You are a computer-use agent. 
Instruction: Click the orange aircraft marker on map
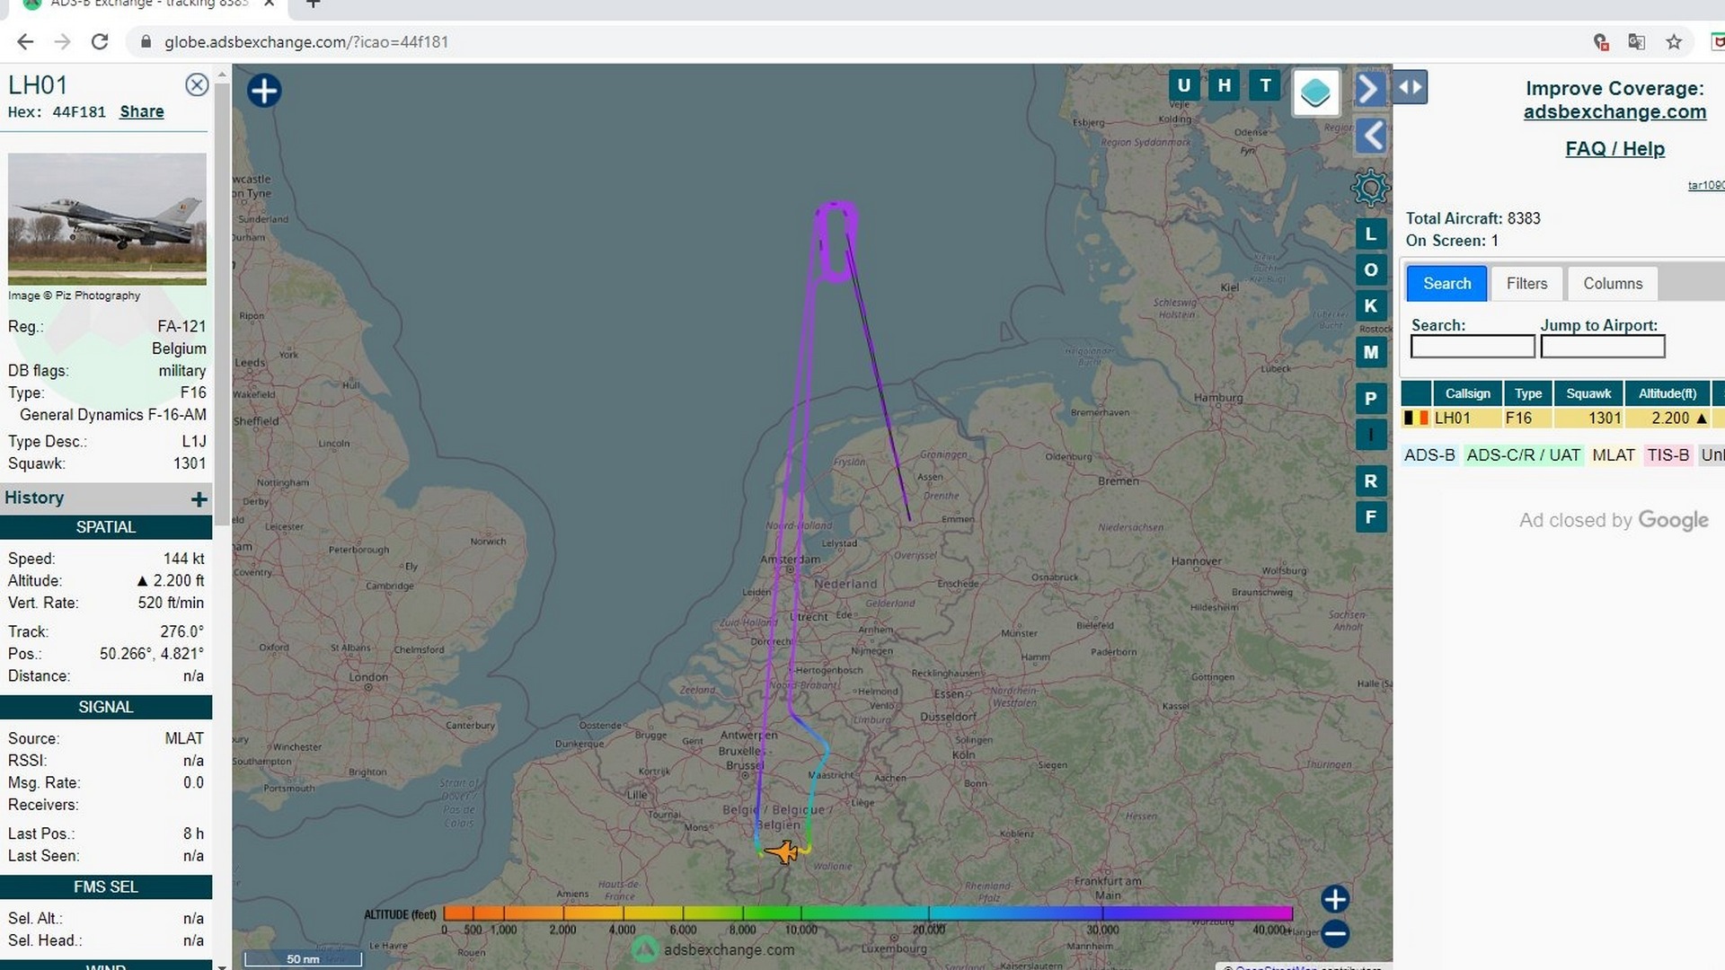(783, 851)
